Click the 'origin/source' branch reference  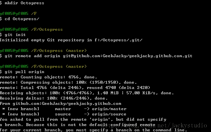109,114
